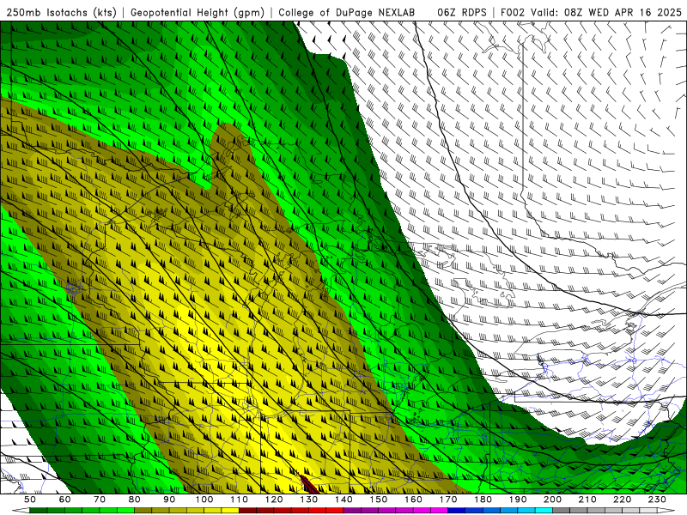Click the 100 label on the color scale

204,500
